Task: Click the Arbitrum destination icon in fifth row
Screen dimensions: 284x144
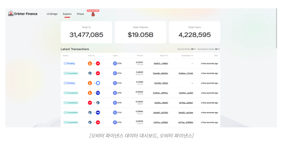Action: (98, 103)
